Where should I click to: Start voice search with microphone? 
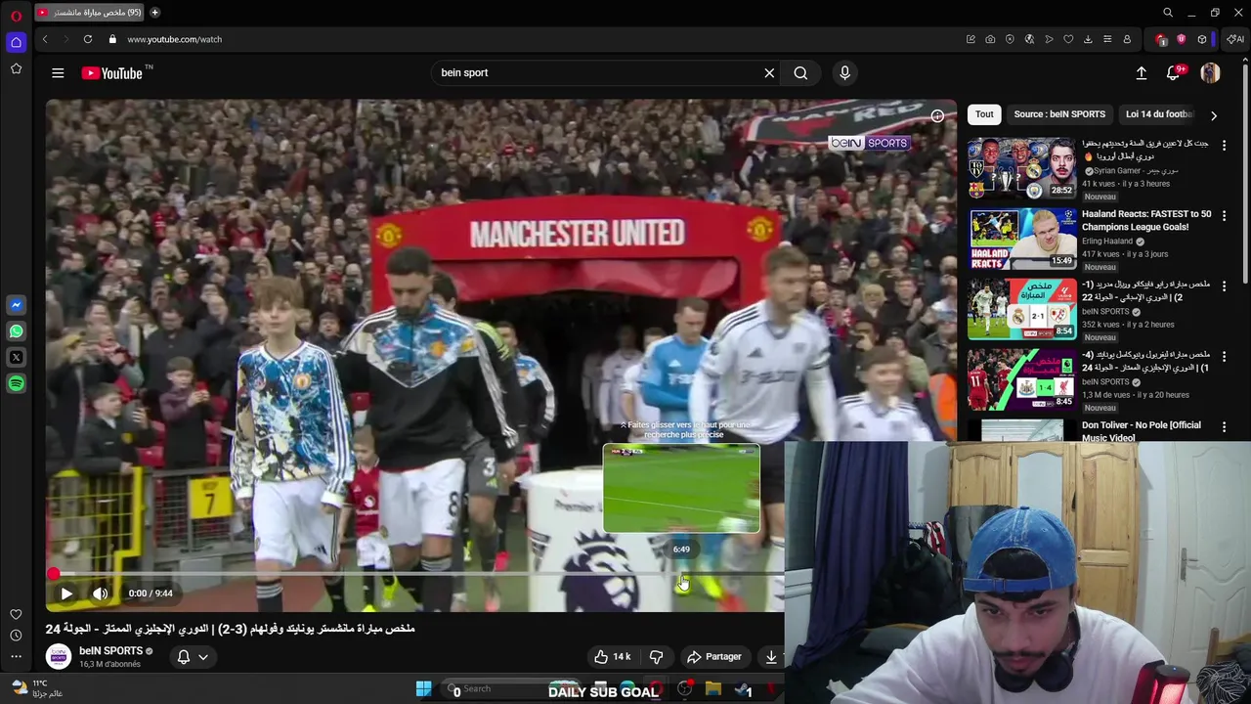845,72
